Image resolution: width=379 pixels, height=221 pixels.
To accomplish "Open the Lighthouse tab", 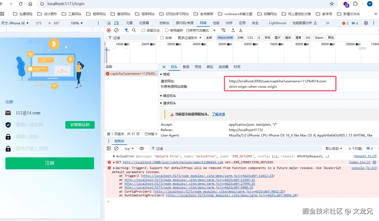I will pos(278,23).
